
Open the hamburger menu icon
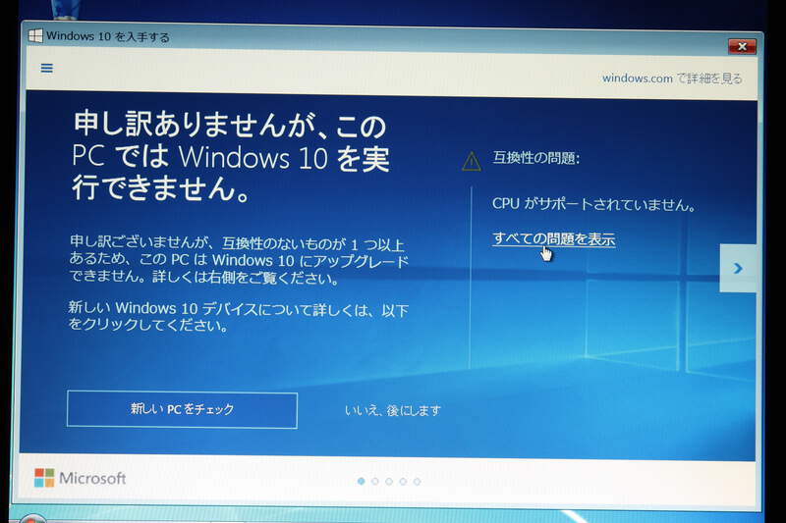coord(46,68)
